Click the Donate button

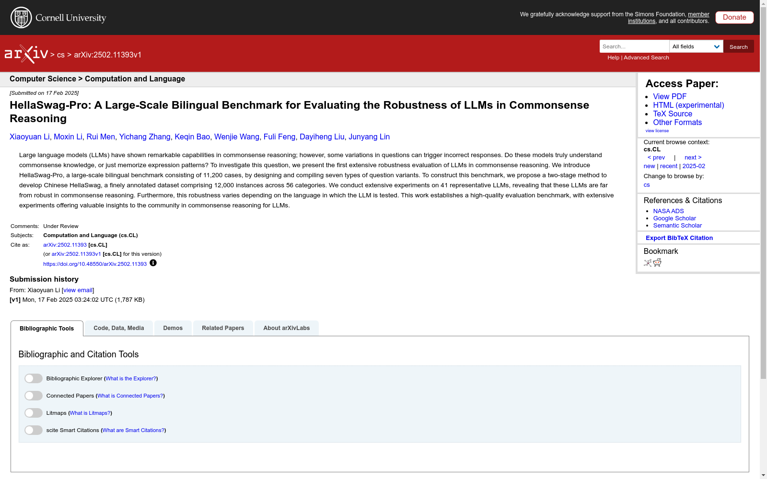734,17
